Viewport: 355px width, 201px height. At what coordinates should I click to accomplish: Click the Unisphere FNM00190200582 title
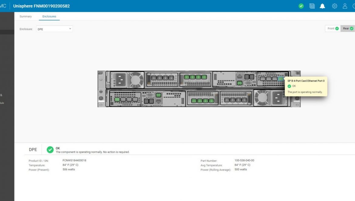click(x=42, y=6)
